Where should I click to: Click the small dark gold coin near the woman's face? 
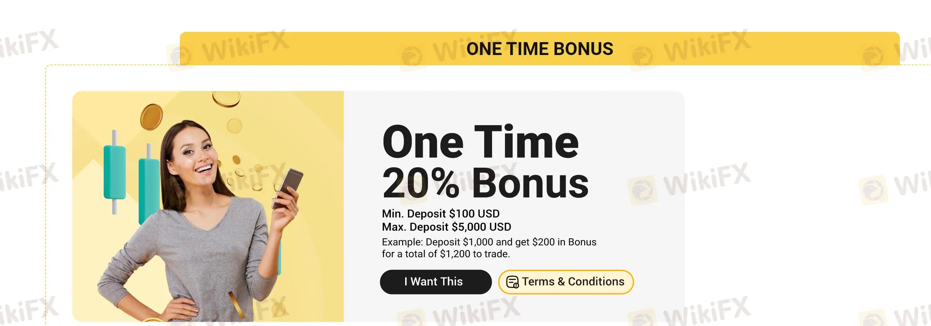pyautogui.click(x=236, y=160)
